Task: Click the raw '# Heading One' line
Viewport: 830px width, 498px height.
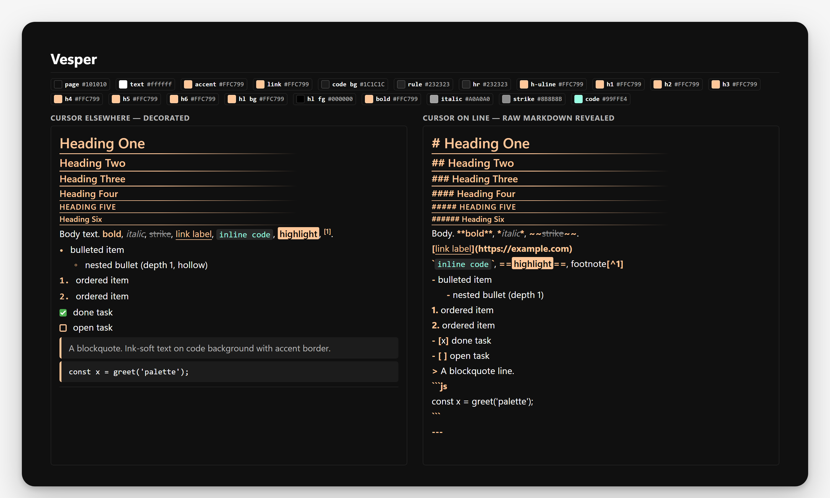Action: point(481,143)
